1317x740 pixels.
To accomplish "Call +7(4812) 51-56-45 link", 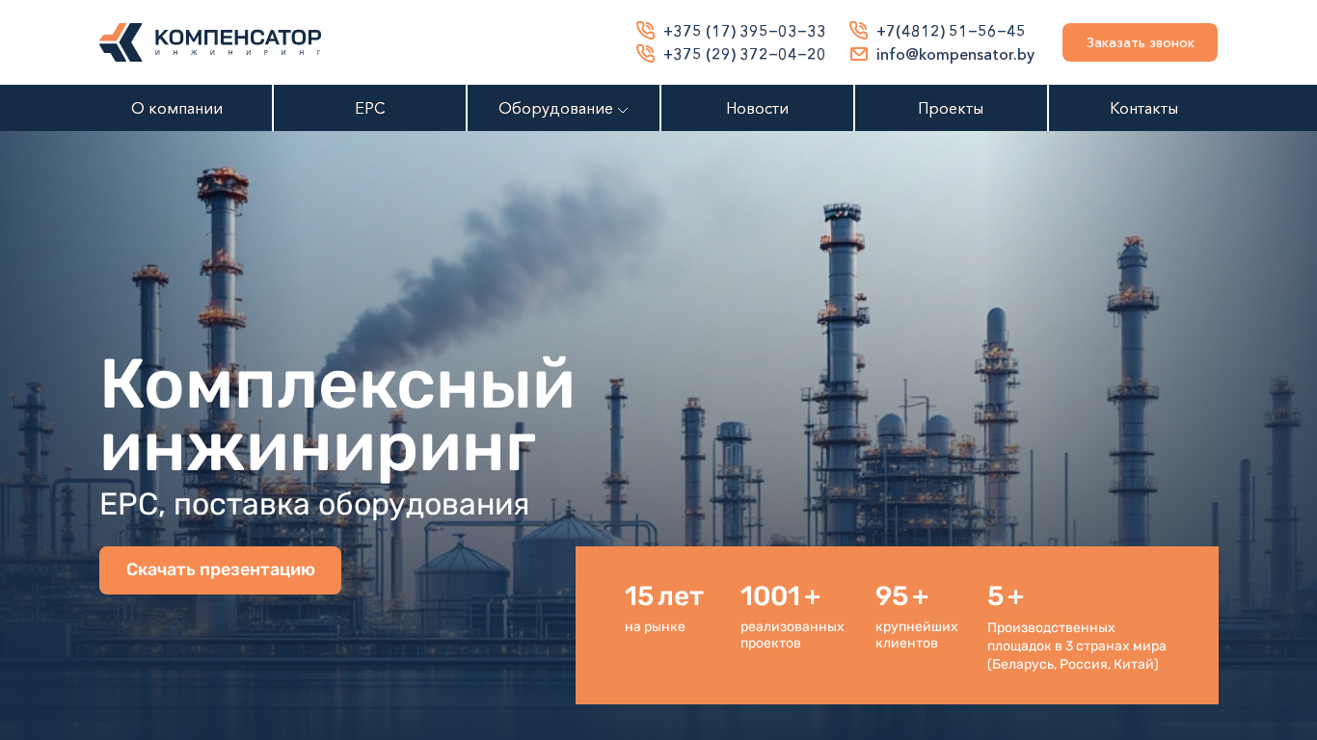I will click(951, 31).
